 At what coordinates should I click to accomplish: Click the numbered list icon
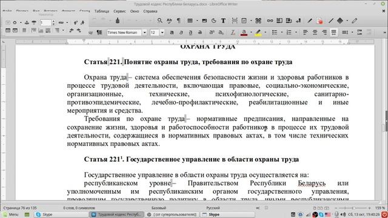click(x=289, y=32)
